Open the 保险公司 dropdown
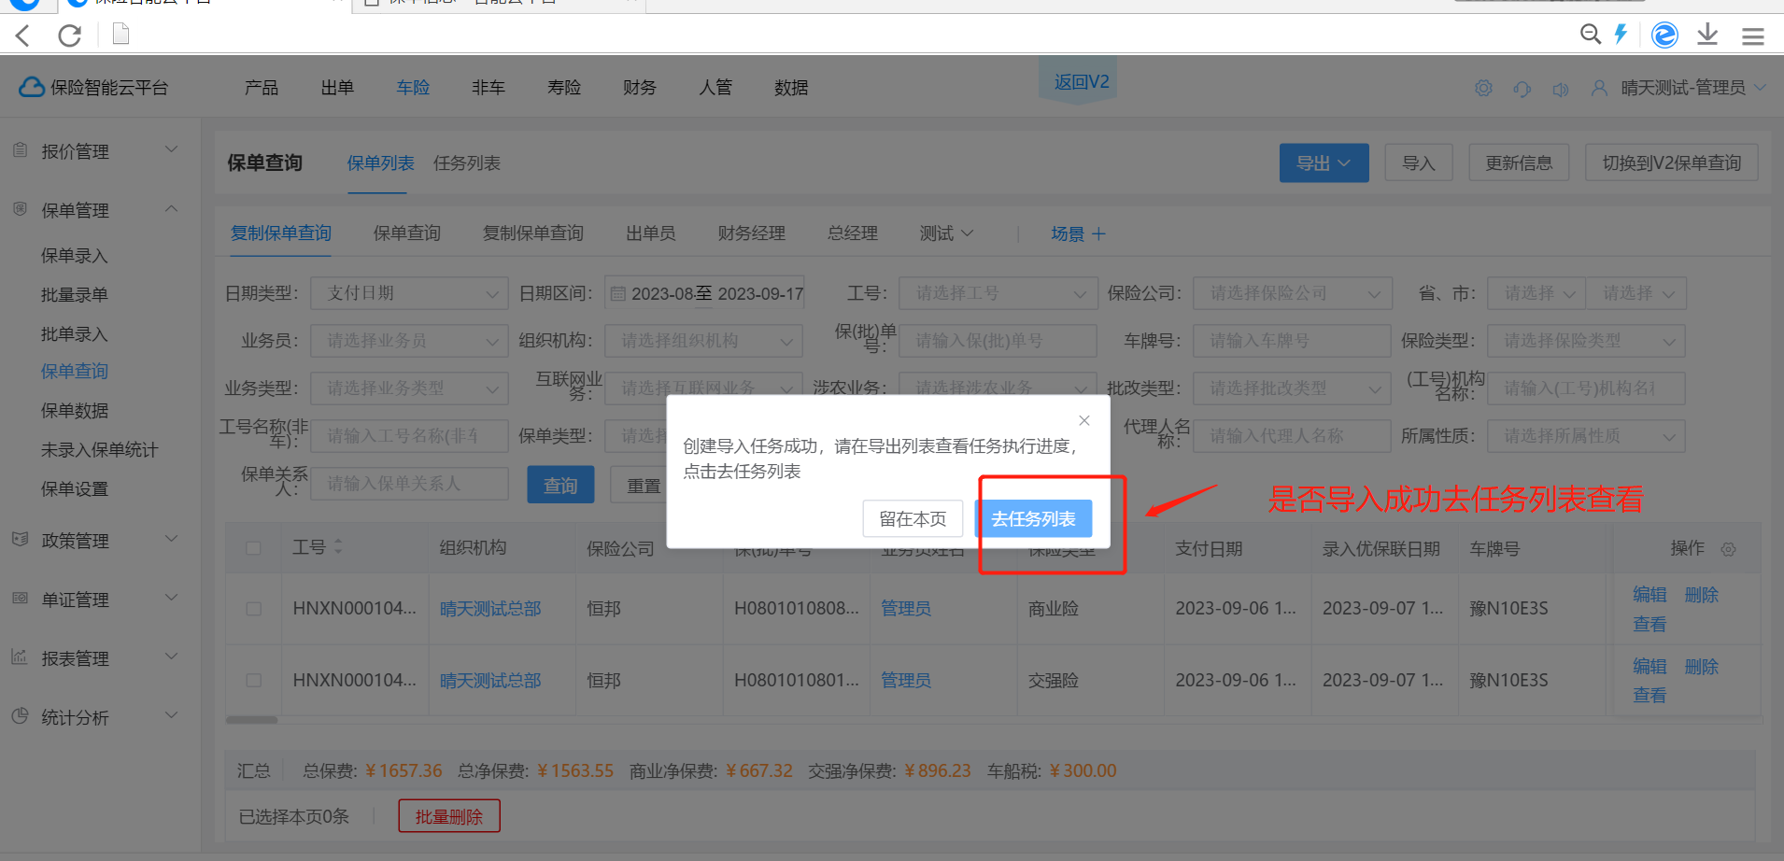Image resolution: width=1784 pixels, height=861 pixels. [1293, 293]
